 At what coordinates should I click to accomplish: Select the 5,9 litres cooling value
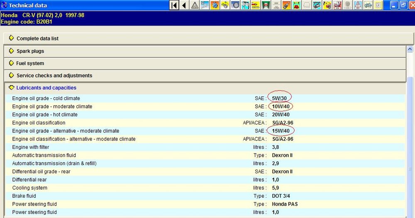275,188
